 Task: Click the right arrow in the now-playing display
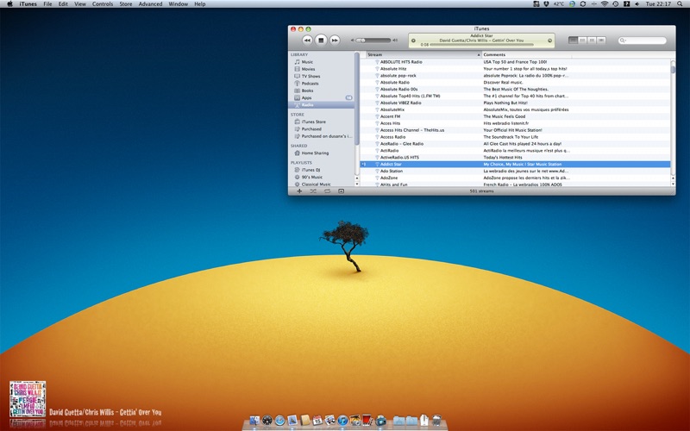(x=549, y=41)
